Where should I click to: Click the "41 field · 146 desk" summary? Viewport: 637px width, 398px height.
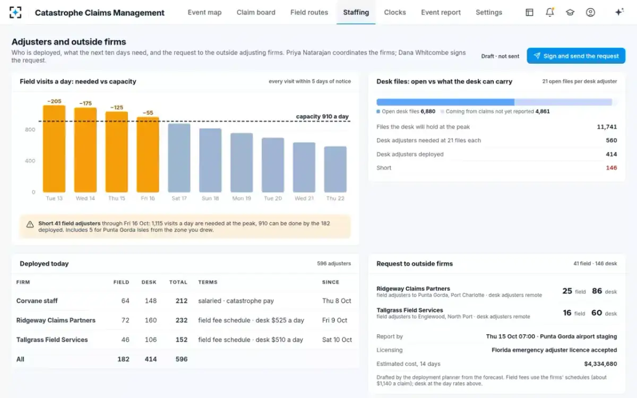[595, 264]
